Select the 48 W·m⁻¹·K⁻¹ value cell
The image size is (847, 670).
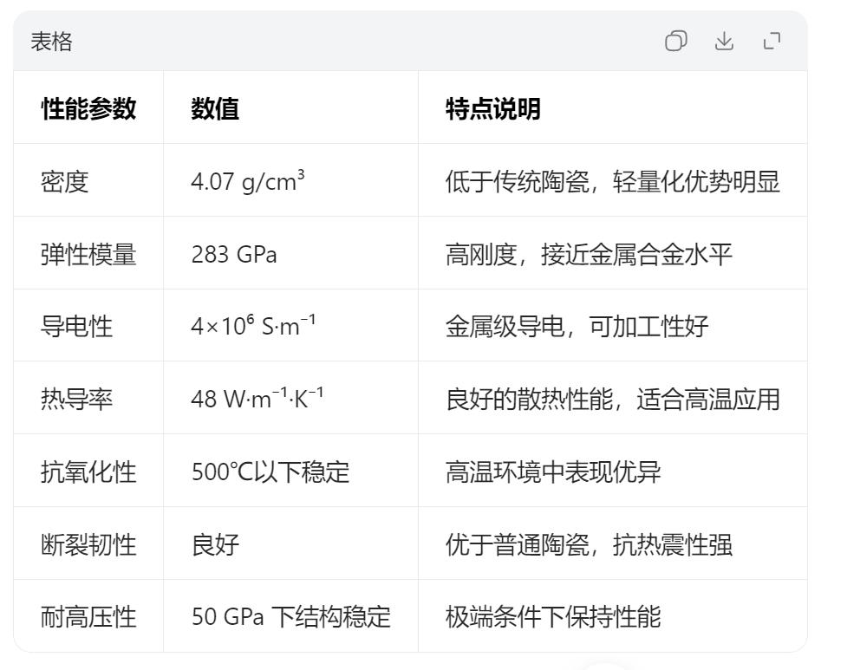coord(257,400)
